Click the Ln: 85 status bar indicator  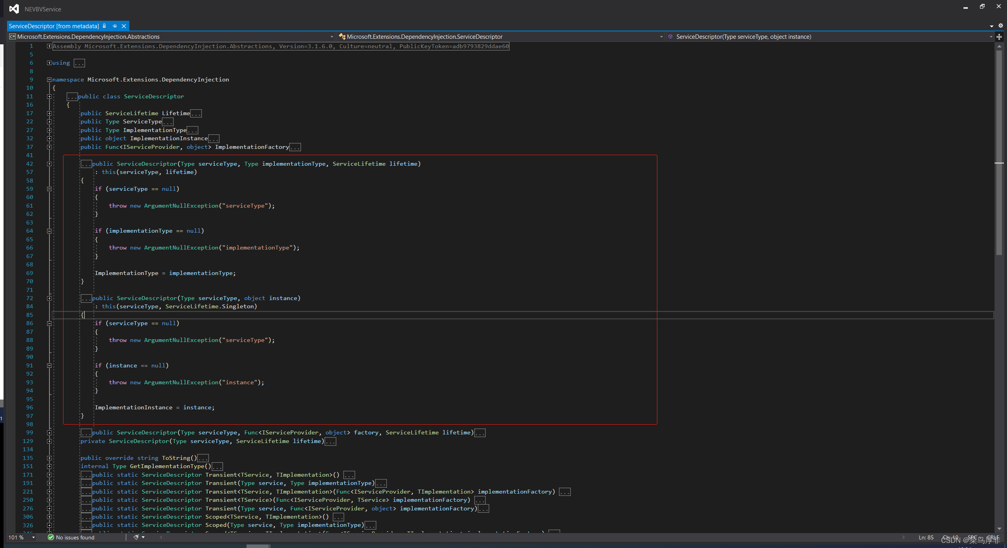tap(926, 537)
